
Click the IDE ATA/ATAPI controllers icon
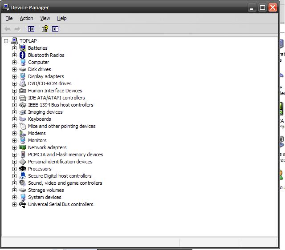tap(23, 98)
